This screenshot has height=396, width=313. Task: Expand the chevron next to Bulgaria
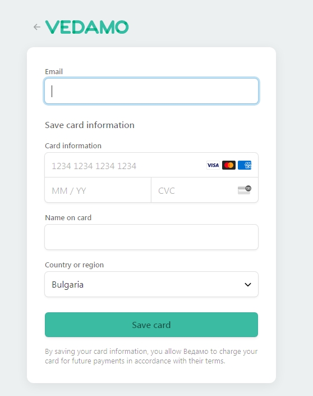point(248,285)
